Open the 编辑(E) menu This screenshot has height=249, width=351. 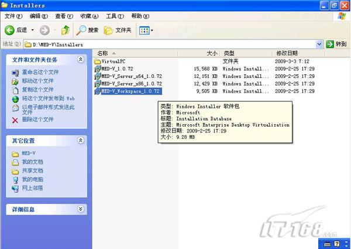[x=39, y=16]
